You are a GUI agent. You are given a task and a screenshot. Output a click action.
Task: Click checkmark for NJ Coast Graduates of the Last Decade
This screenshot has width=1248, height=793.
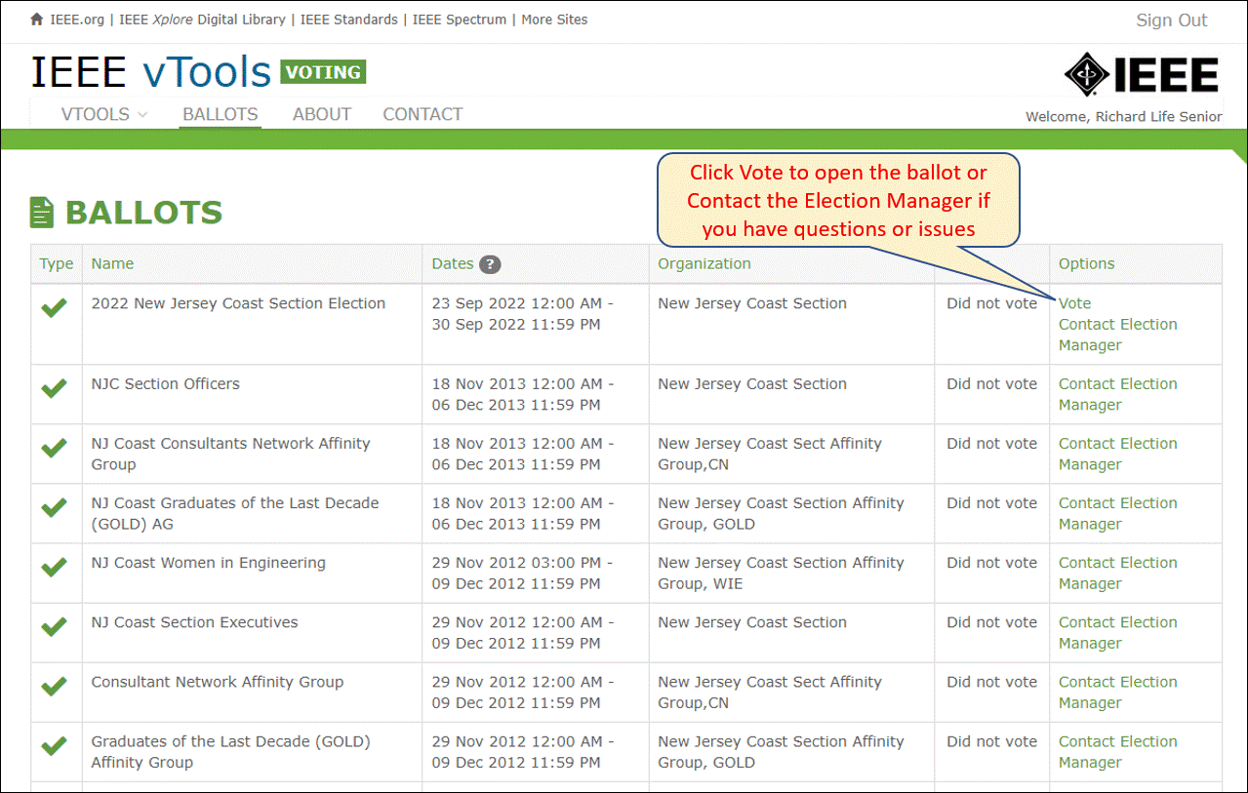(x=55, y=507)
